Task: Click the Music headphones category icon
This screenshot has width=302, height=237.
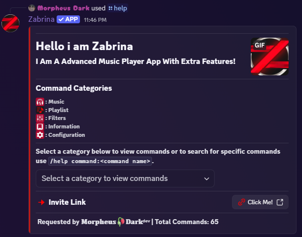Action: [x=40, y=102]
